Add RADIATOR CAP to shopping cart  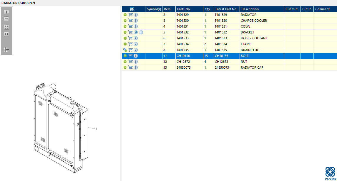[x=130, y=67]
